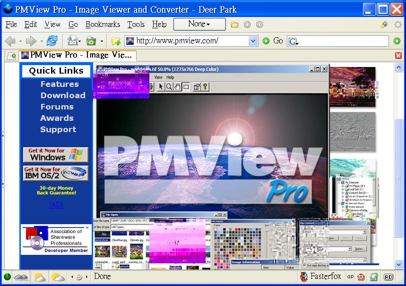Image resolution: width=406 pixels, height=286 pixels.
Task: Click the Quick Links heading
Action: [56, 71]
